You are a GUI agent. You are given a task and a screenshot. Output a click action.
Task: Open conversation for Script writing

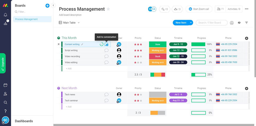point(107,50)
